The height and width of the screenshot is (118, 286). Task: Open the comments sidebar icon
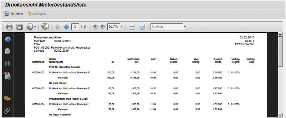pos(8,99)
